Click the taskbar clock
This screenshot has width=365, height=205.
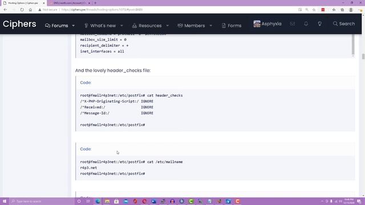point(348,201)
